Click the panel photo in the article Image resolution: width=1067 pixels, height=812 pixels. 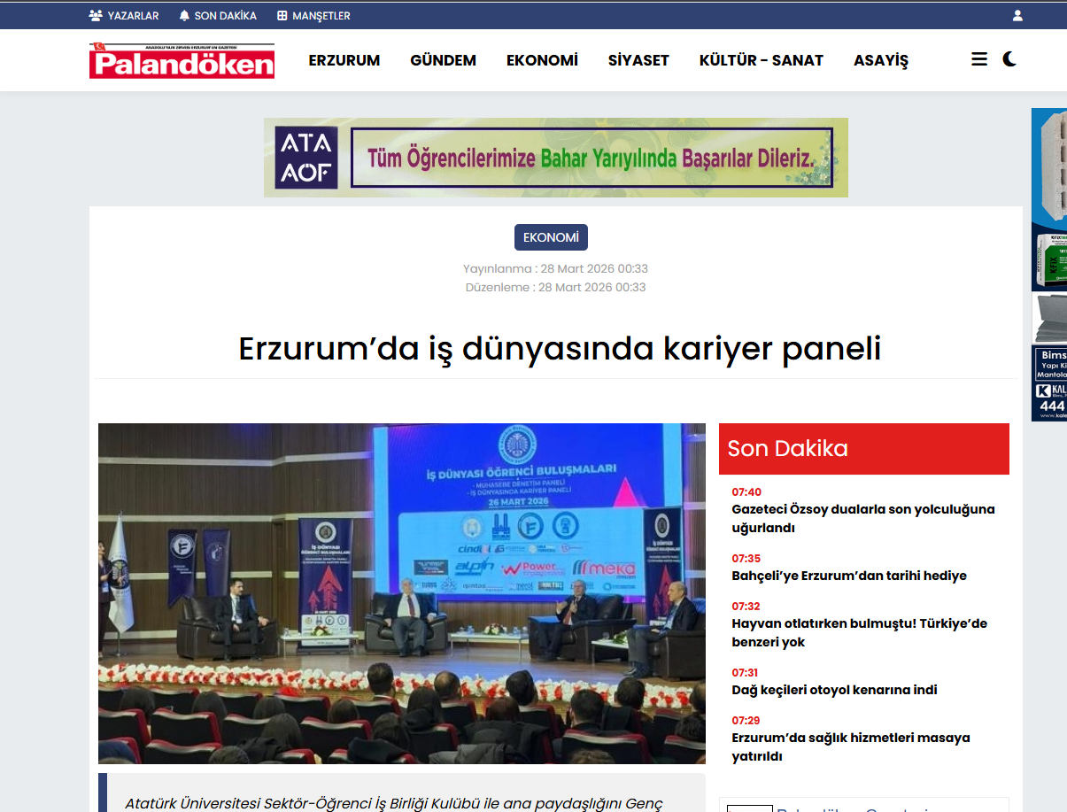tap(401, 593)
